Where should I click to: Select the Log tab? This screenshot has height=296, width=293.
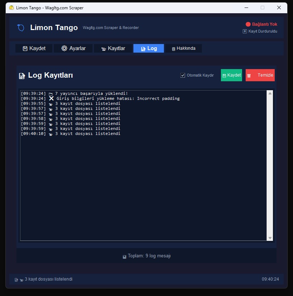[x=148, y=48]
